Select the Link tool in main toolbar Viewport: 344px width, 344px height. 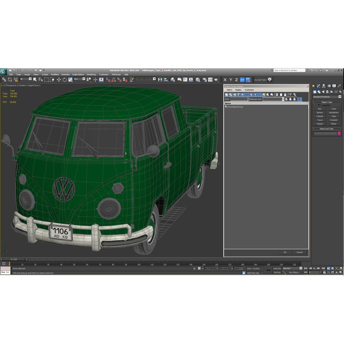point(4,79)
